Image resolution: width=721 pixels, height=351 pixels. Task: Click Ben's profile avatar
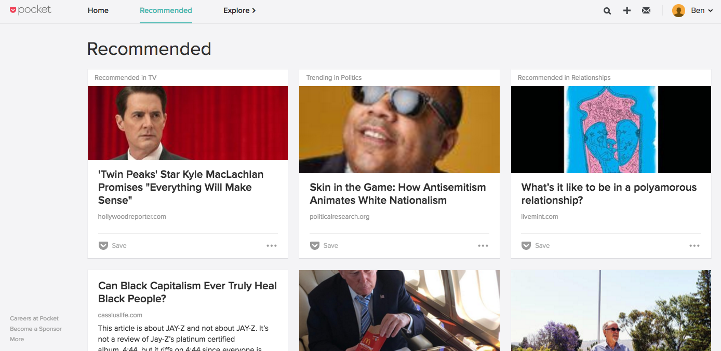click(x=678, y=10)
